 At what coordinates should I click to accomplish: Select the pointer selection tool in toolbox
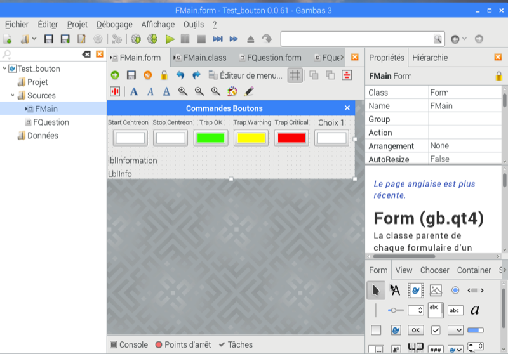(375, 290)
